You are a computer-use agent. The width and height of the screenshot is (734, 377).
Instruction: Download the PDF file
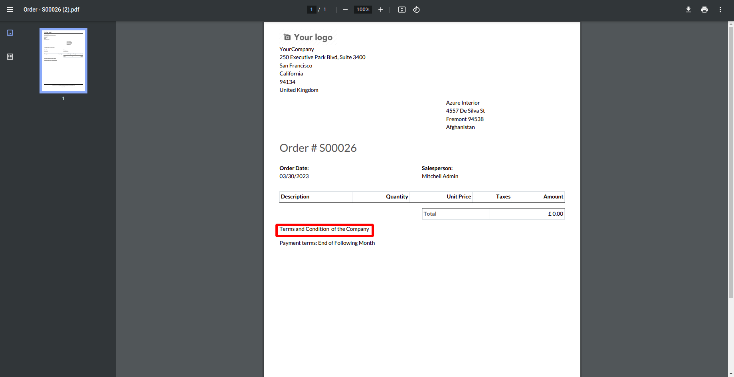point(688,10)
